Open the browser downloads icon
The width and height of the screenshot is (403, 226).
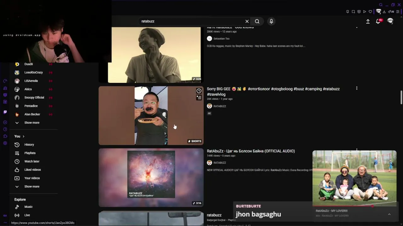[x=384, y=12]
